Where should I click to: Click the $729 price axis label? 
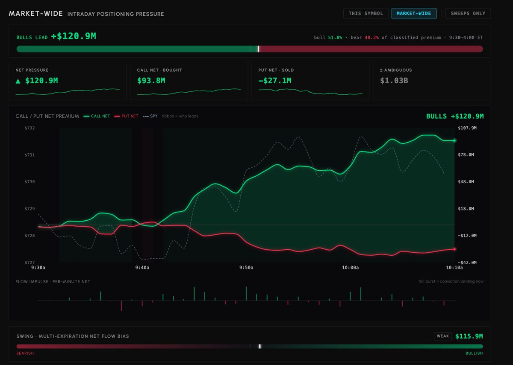pyautogui.click(x=29, y=209)
